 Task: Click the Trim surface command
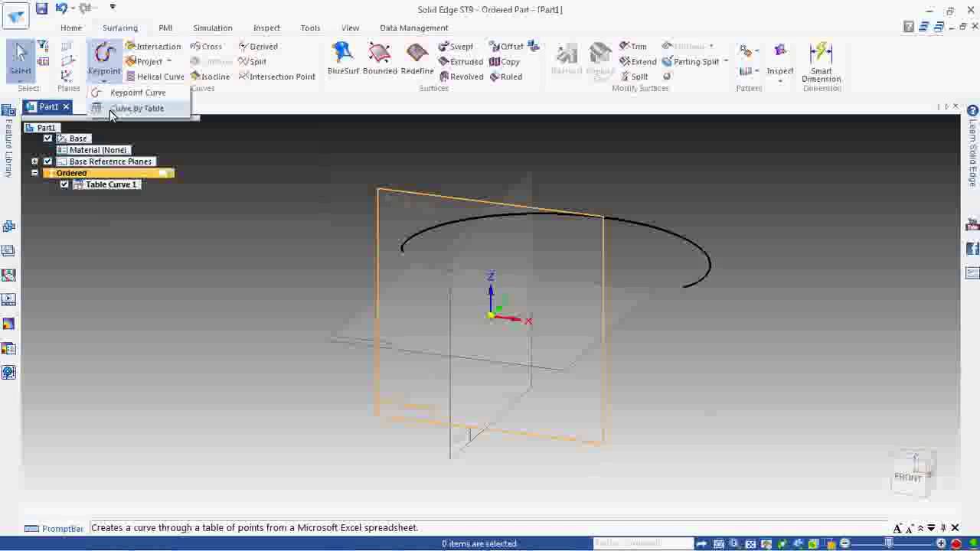[633, 47]
